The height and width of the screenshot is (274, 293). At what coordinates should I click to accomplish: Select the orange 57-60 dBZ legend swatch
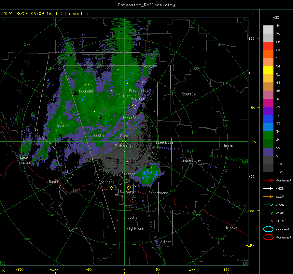[268, 54]
